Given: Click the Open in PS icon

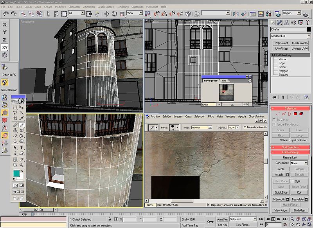Looking at the screenshot, I should (x=5, y=67).
